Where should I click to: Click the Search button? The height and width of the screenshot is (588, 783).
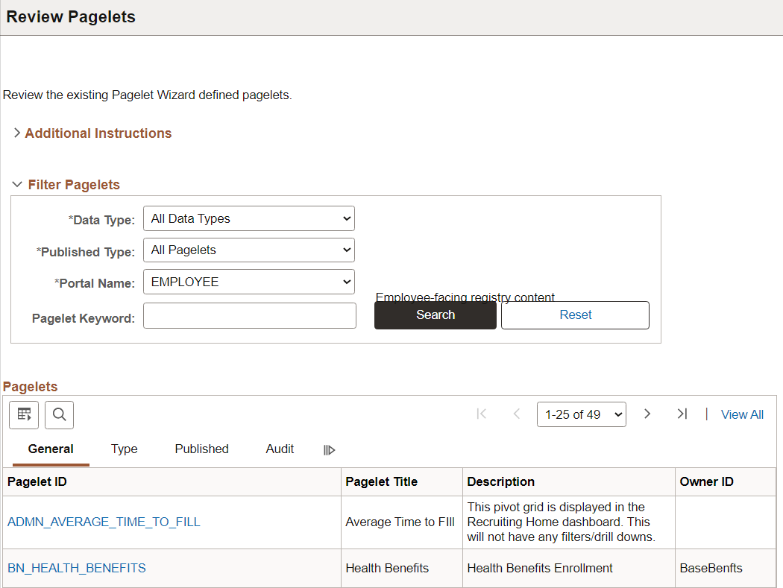[x=435, y=315]
